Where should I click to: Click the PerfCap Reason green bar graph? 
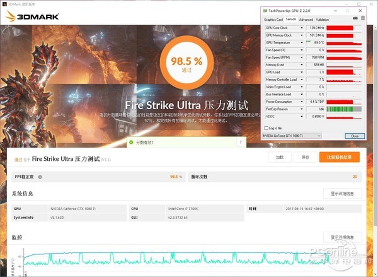[344, 109]
